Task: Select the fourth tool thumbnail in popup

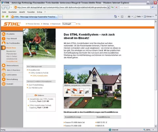Action: click(87, 91)
